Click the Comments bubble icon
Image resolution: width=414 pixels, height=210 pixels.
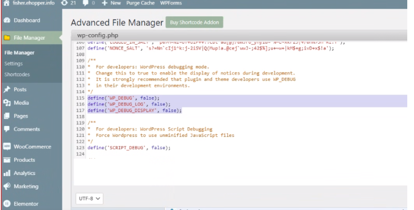tap(7, 129)
